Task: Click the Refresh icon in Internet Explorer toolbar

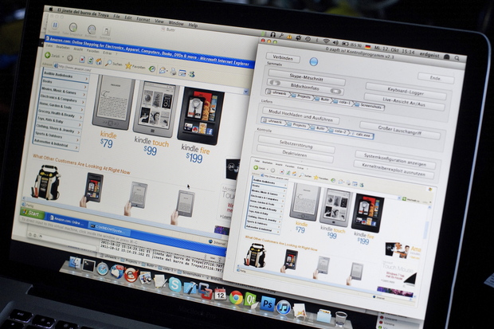Action: (90, 61)
